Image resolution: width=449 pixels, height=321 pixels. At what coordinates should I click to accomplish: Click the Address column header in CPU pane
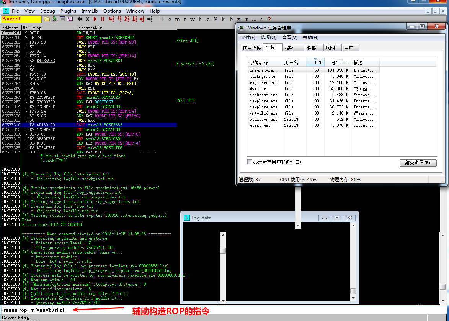(11, 28)
